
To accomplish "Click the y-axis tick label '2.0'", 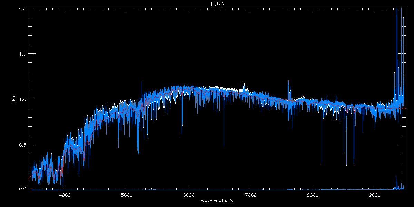I will tap(22, 10).
